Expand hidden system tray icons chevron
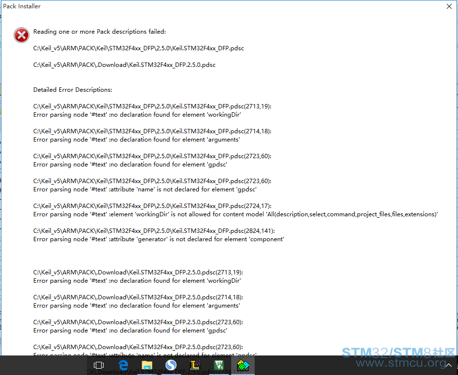This screenshot has width=458, height=375. pos(449,365)
